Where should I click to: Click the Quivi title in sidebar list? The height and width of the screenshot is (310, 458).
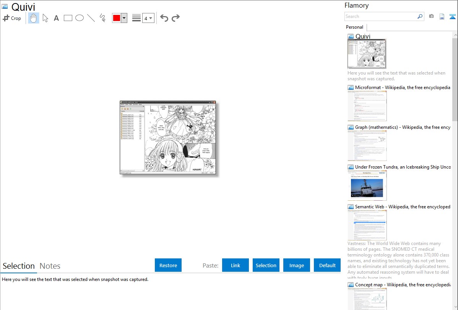[x=363, y=36]
